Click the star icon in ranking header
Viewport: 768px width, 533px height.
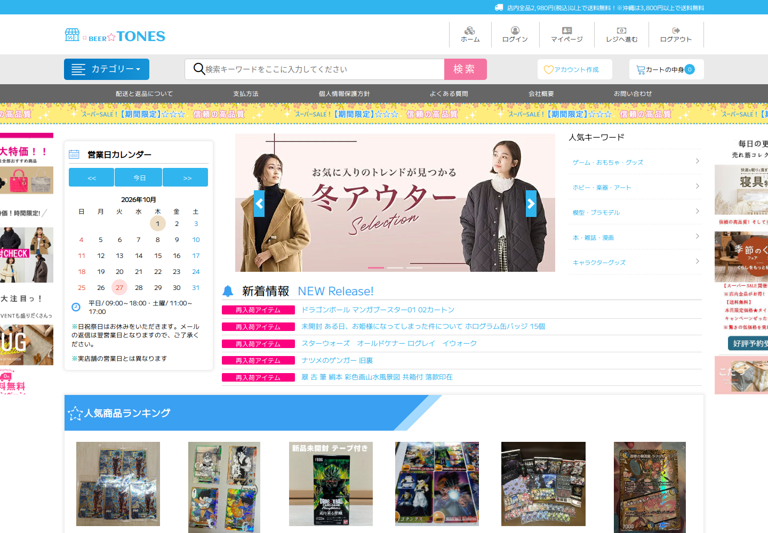click(x=75, y=413)
